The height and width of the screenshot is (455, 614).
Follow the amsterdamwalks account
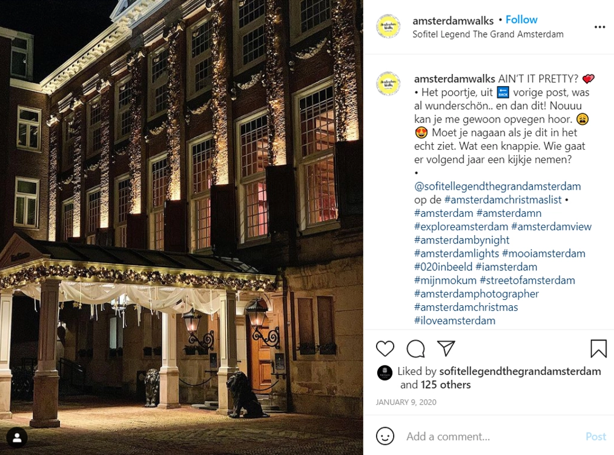[x=521, y=19]
